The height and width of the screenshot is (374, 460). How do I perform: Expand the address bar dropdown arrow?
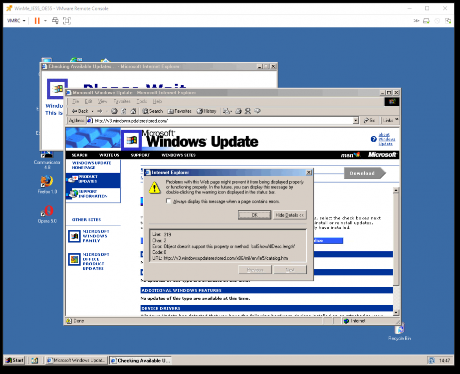pos(356,121)
